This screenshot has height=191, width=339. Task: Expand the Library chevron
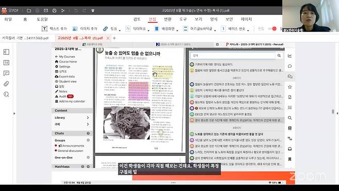[88, 118]
